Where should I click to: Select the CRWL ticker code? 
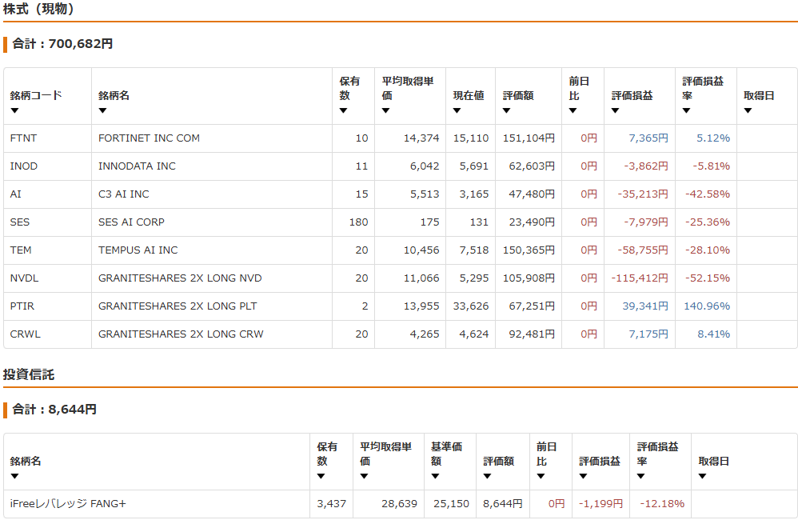[26, 334]
